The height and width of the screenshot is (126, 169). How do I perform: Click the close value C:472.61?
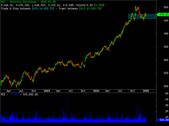click(x=54, y=5)
